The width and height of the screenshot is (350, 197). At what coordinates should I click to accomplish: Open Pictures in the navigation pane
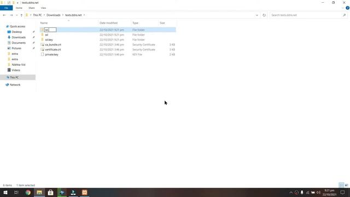pos(16,48)
